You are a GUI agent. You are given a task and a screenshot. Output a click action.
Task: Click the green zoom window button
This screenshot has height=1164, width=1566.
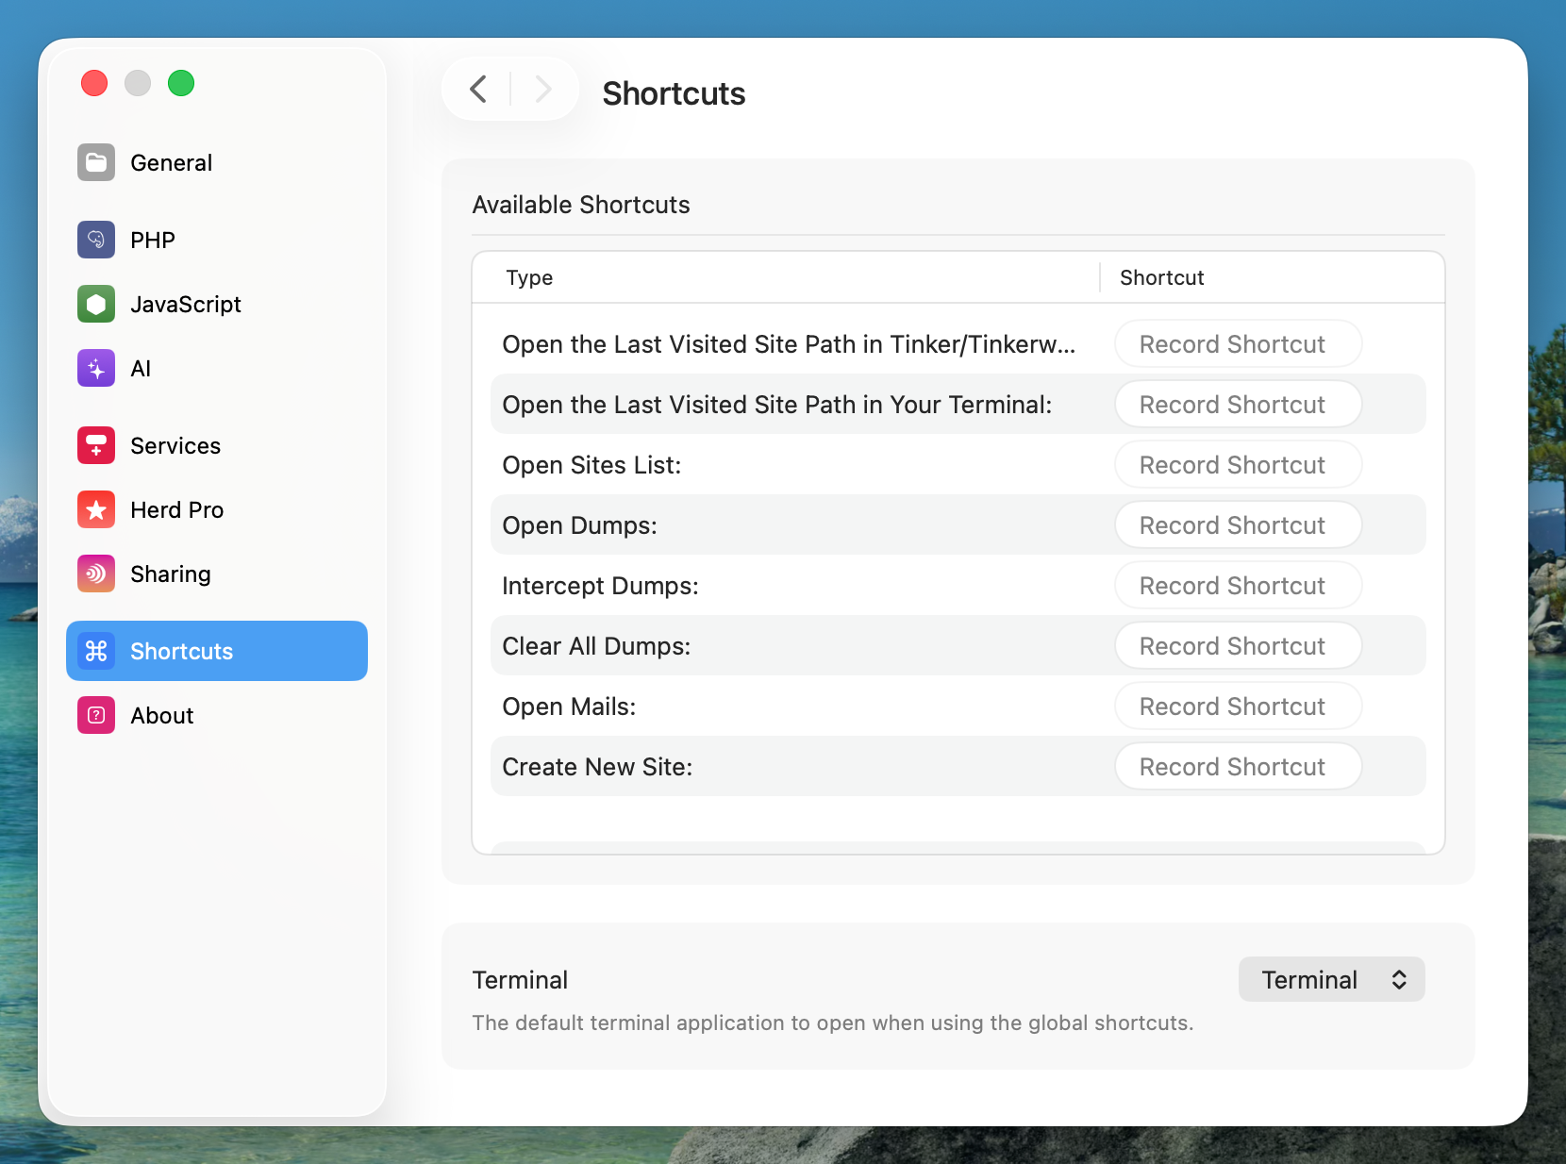click(181, 83)
